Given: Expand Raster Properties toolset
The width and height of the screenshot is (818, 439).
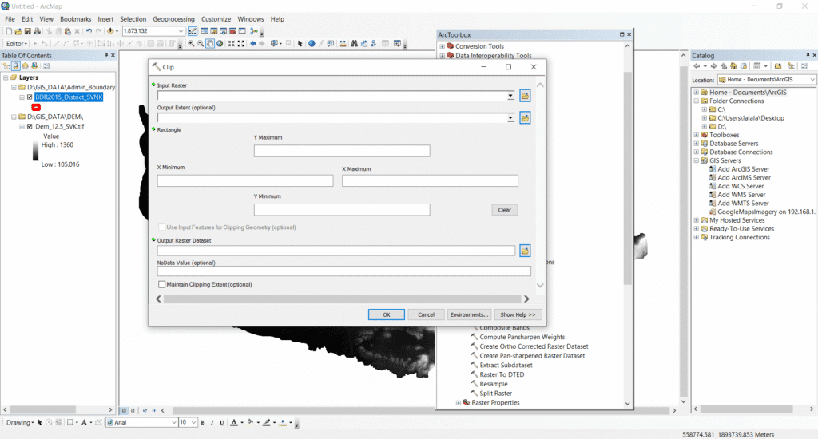Looking at the screenshot, I should click(459, 403).
